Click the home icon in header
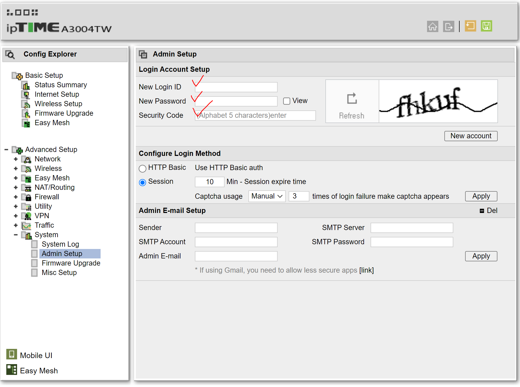Viewport: 520px width, 387px height. point(432,26)
